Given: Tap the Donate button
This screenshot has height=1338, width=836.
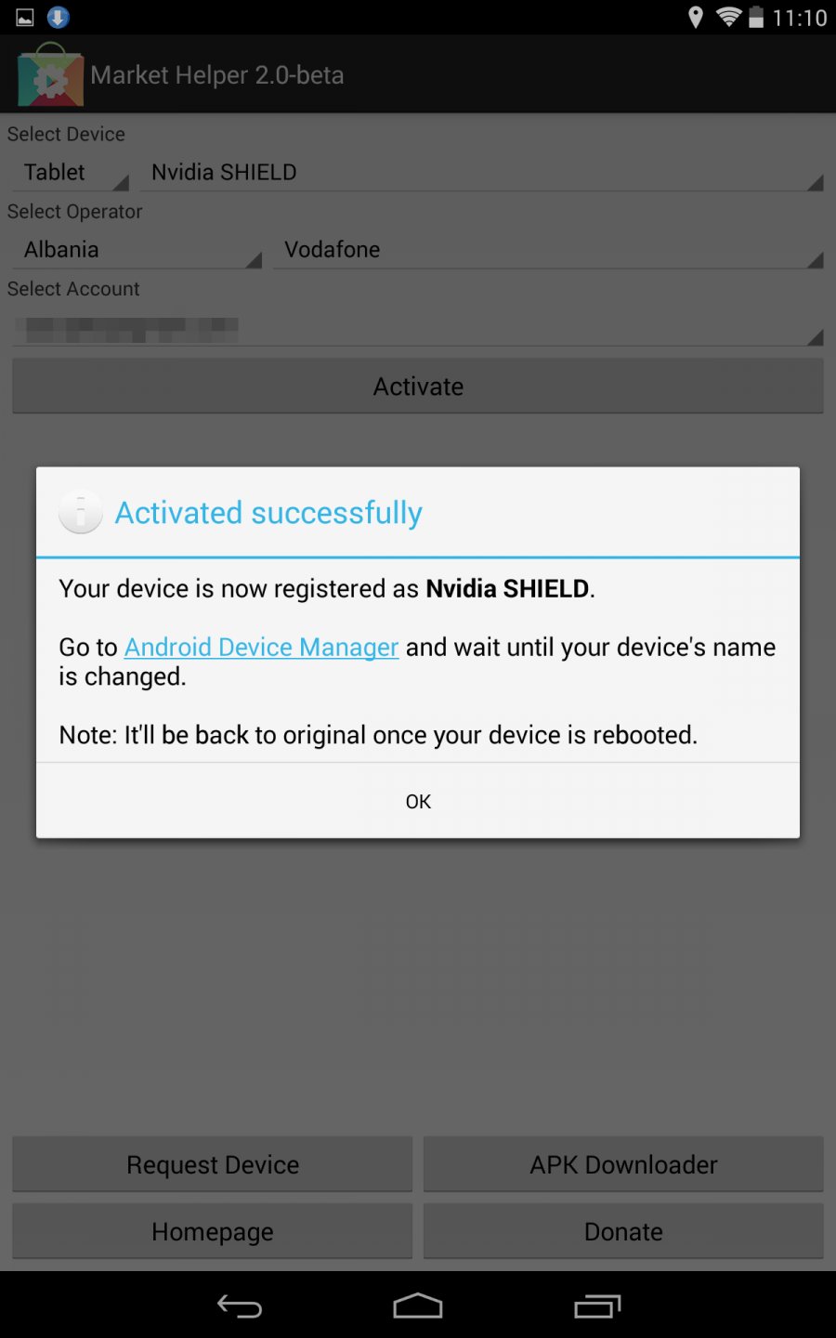Looking at the screenshot, I should (x=623, y=1231).
